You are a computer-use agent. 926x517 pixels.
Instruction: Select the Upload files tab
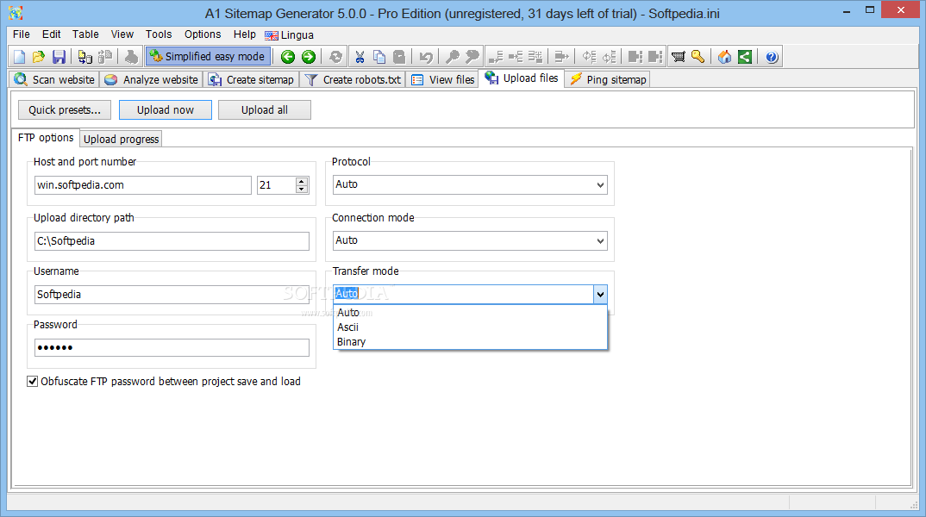coord(522,78)
